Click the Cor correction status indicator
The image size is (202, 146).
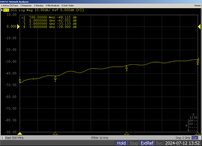pyautogui.click(x=194, y=138)
